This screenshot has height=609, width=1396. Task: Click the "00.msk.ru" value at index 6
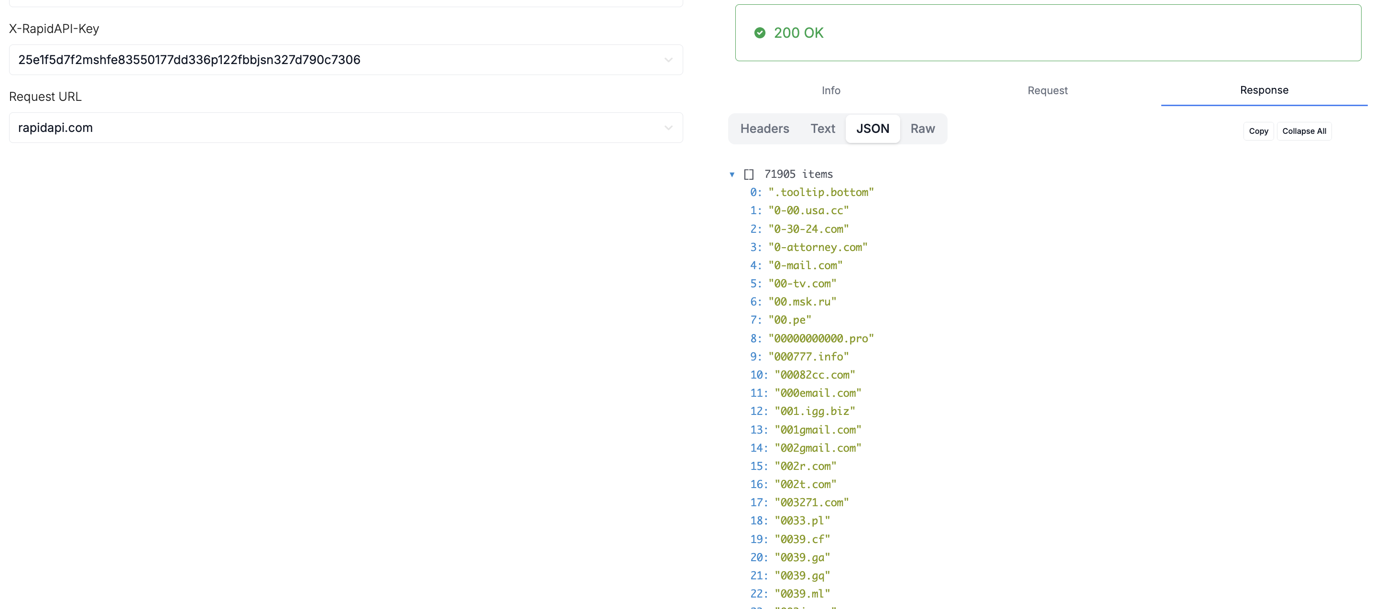tap(803, 302)
